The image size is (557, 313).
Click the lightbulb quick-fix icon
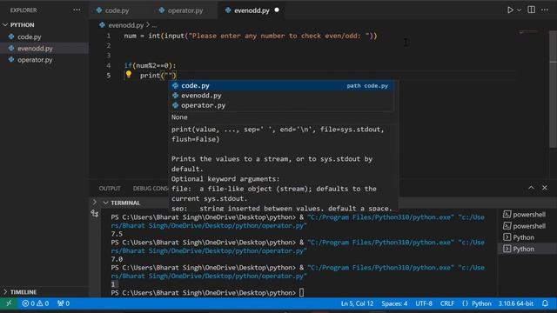129,75
